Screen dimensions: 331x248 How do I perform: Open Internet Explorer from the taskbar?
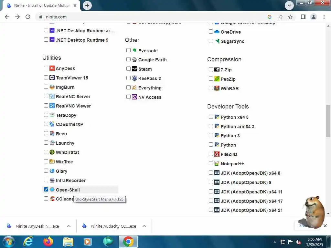(28, 242)
